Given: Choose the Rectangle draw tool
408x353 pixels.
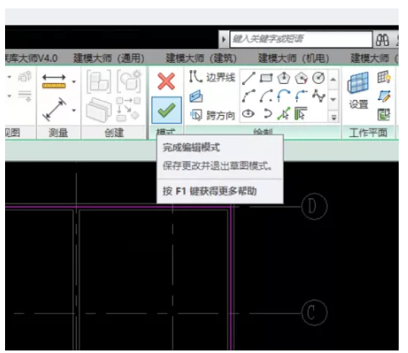Looking at the screenshot, I should click(266, 78).
